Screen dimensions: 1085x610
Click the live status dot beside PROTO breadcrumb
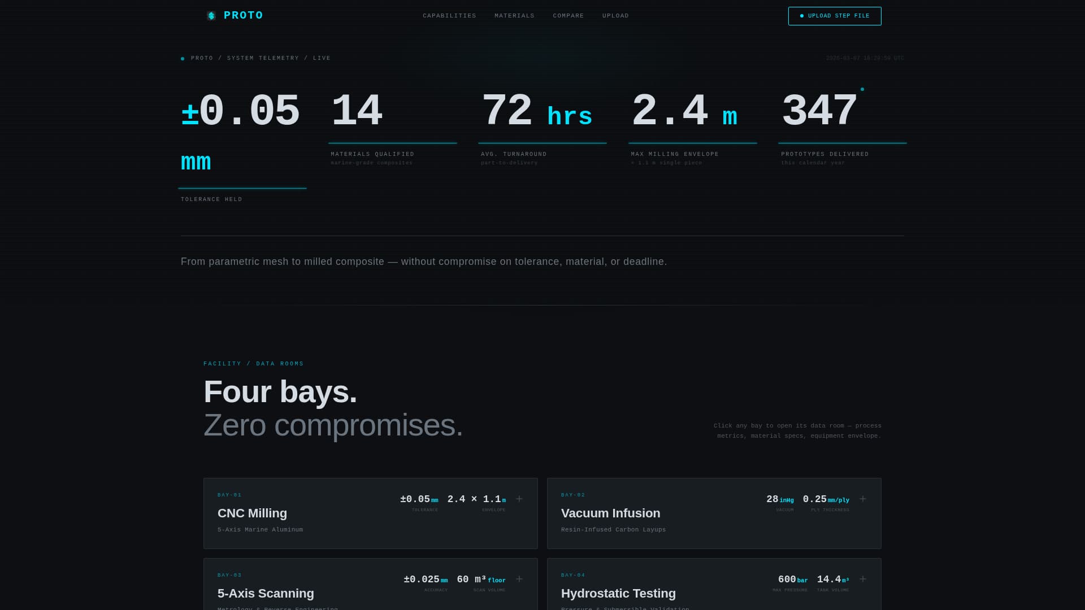tap(182, 58)
